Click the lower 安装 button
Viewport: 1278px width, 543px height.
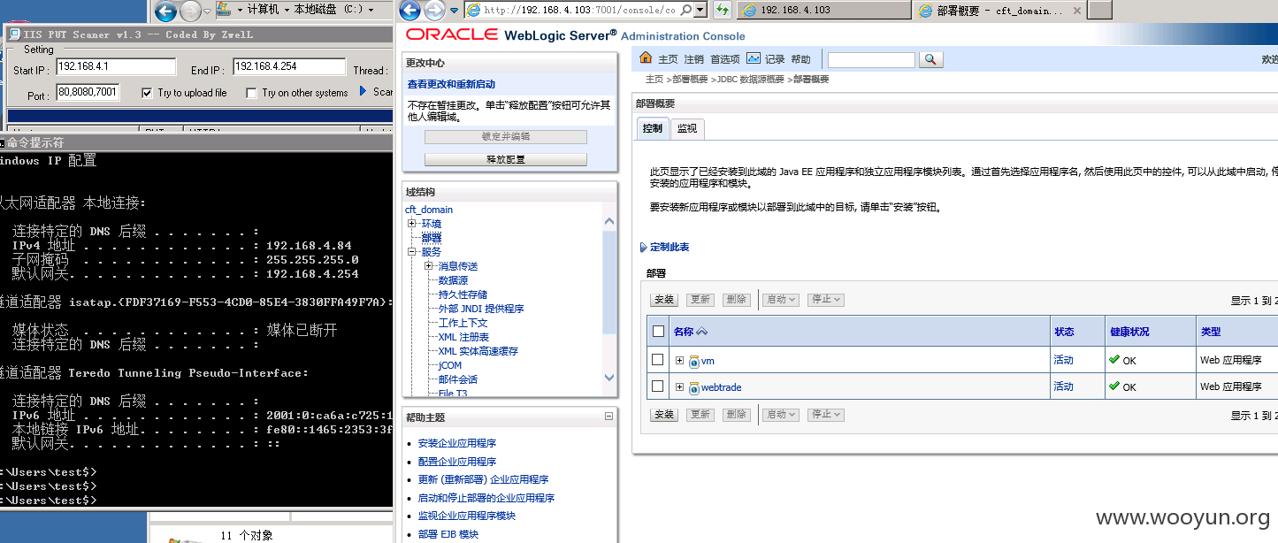pos(666,415)
